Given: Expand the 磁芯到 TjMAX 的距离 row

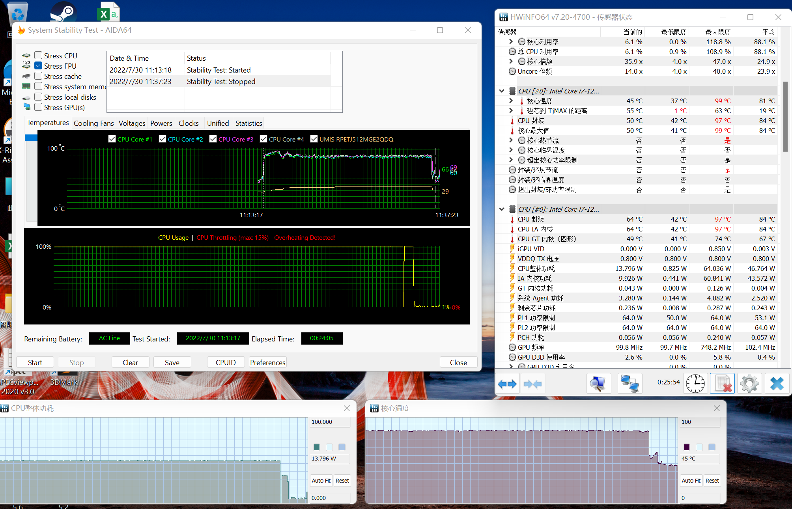Looking at the screenshot, I should coord(511,110).
